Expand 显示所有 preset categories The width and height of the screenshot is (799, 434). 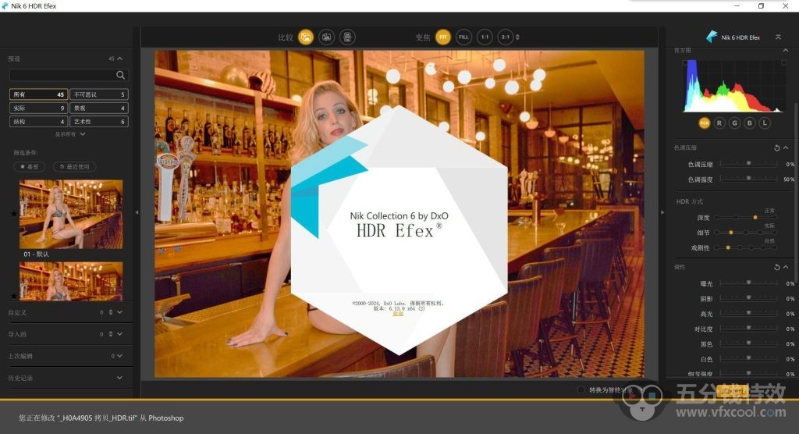point(69,134)
